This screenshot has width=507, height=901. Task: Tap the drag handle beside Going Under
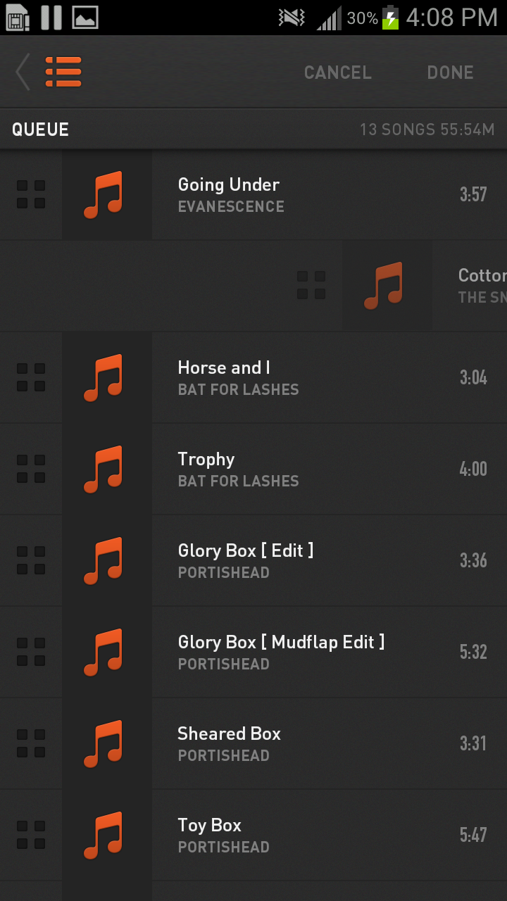pos(31,194)
